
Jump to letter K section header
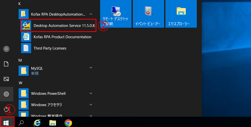click(x=20, y=4)
